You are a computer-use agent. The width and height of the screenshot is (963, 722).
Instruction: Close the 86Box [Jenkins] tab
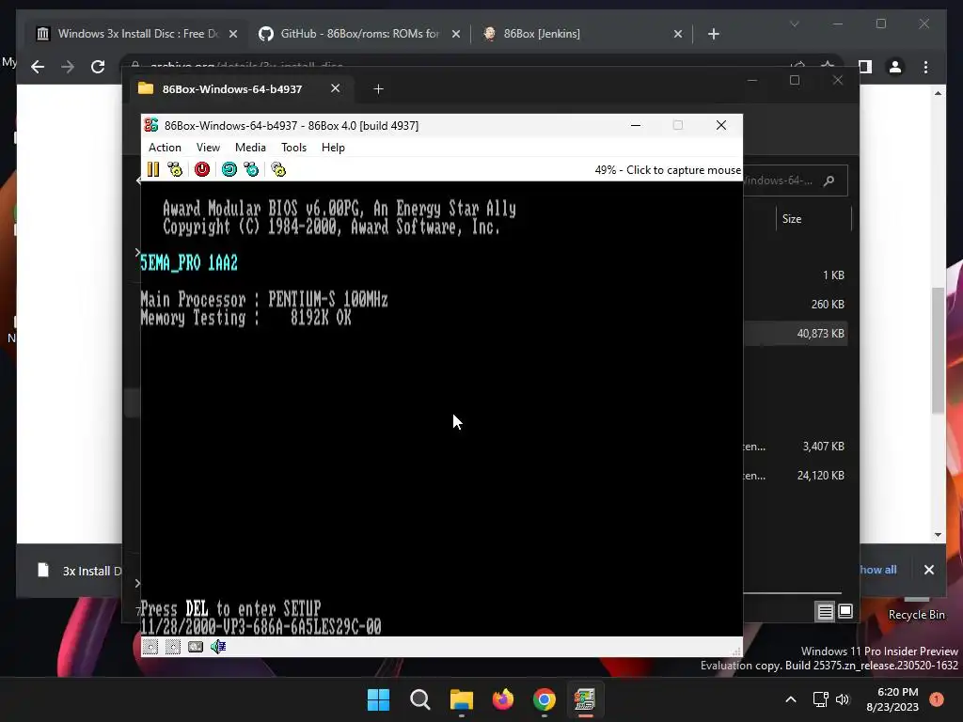[x=677, y=35]
